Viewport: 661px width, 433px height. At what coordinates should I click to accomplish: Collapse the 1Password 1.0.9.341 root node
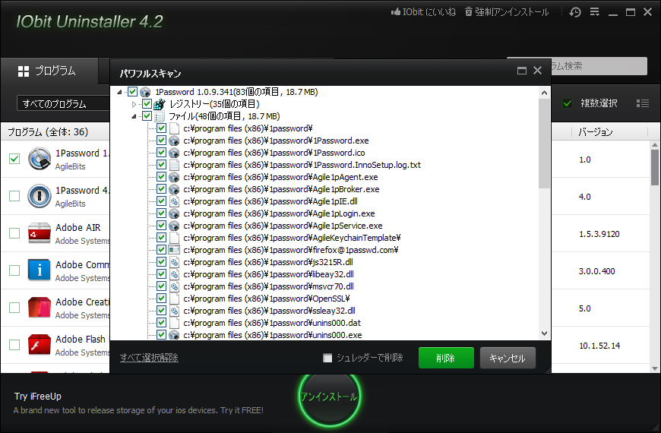click(120, 92)
